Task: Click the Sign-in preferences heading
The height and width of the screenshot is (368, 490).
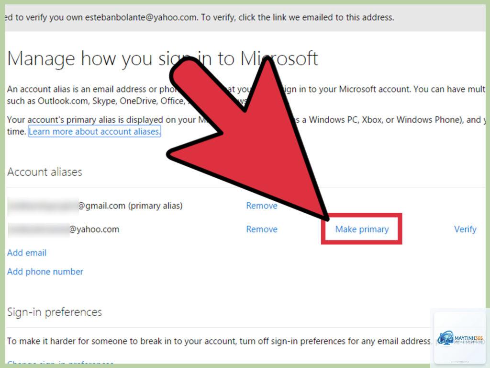Action: [x=55, y=312]
